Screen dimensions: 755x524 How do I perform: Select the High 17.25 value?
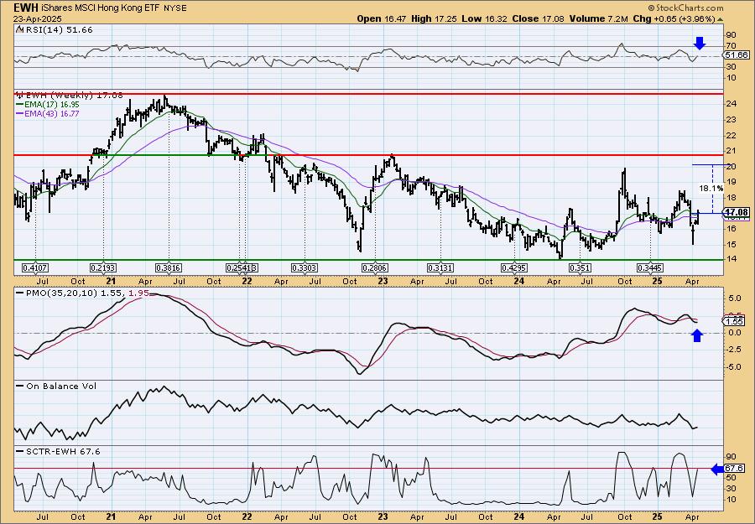click(x=434, y=18)
